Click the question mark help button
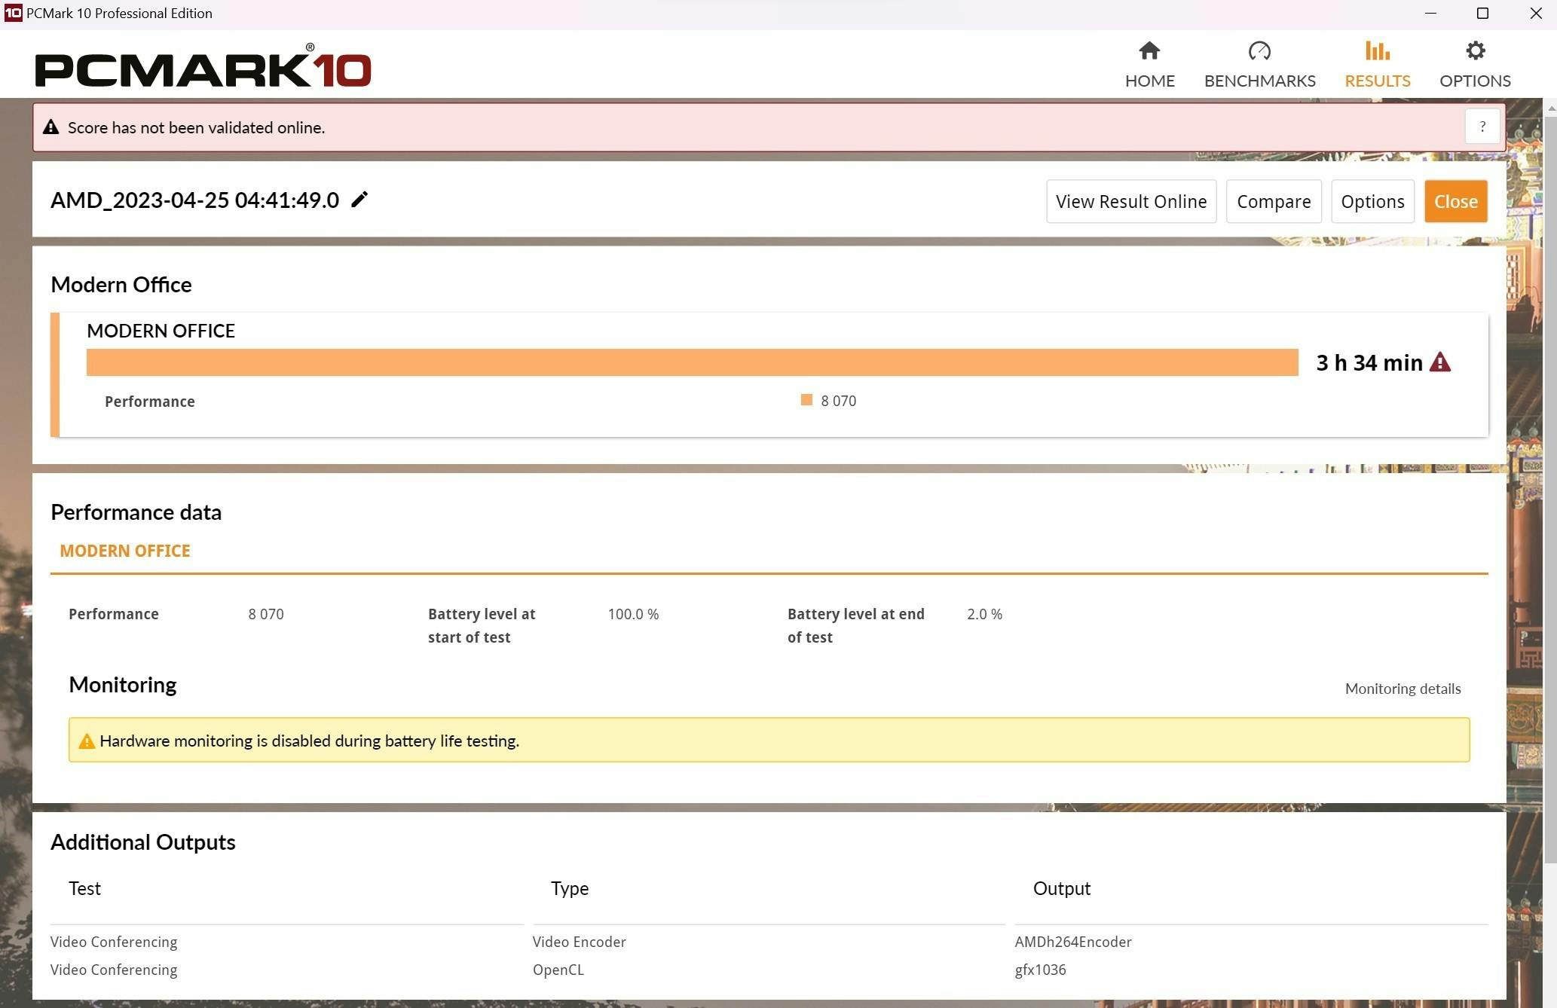Screen dimensions: 1557x1008 coord(1482,127)
